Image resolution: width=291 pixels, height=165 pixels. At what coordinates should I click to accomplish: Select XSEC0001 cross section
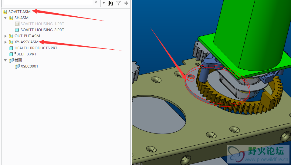coord(29,66)
